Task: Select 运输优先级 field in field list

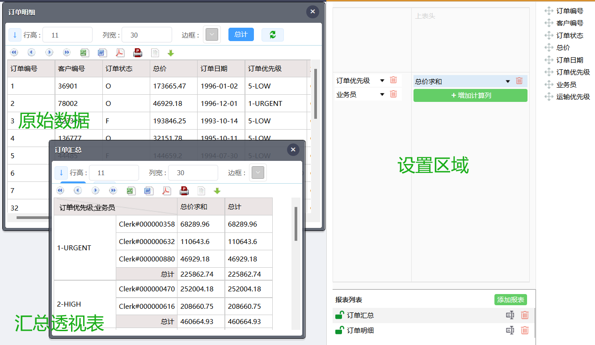Action: [x=573, y=97]
